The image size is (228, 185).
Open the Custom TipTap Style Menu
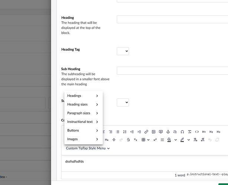pyautogui.click(x=88, y=148)
